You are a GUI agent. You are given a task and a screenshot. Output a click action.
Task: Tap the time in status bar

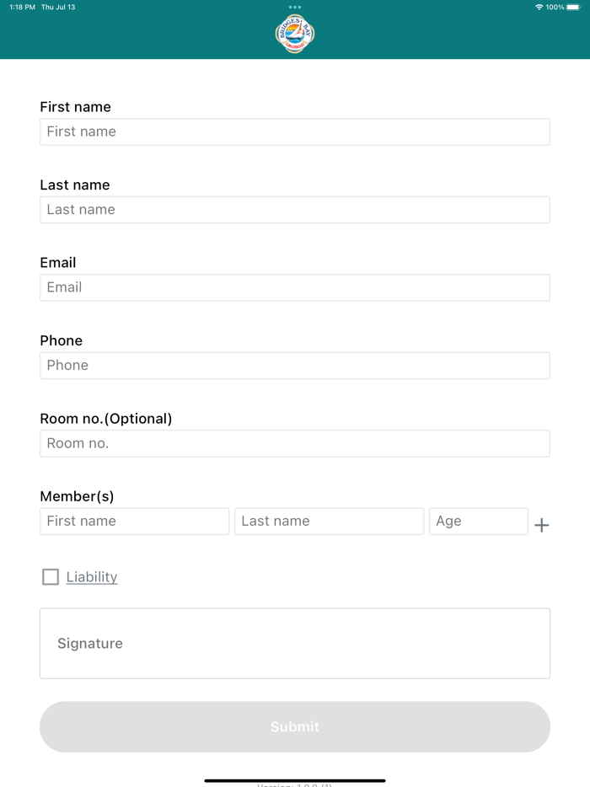(x=22, y=7)
